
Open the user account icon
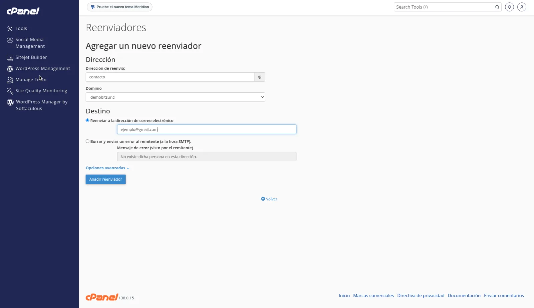click(x=522, y=7)
